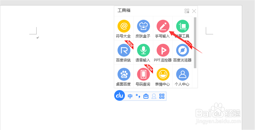Open 号码查询 number lookup

[x=143, y=74]
